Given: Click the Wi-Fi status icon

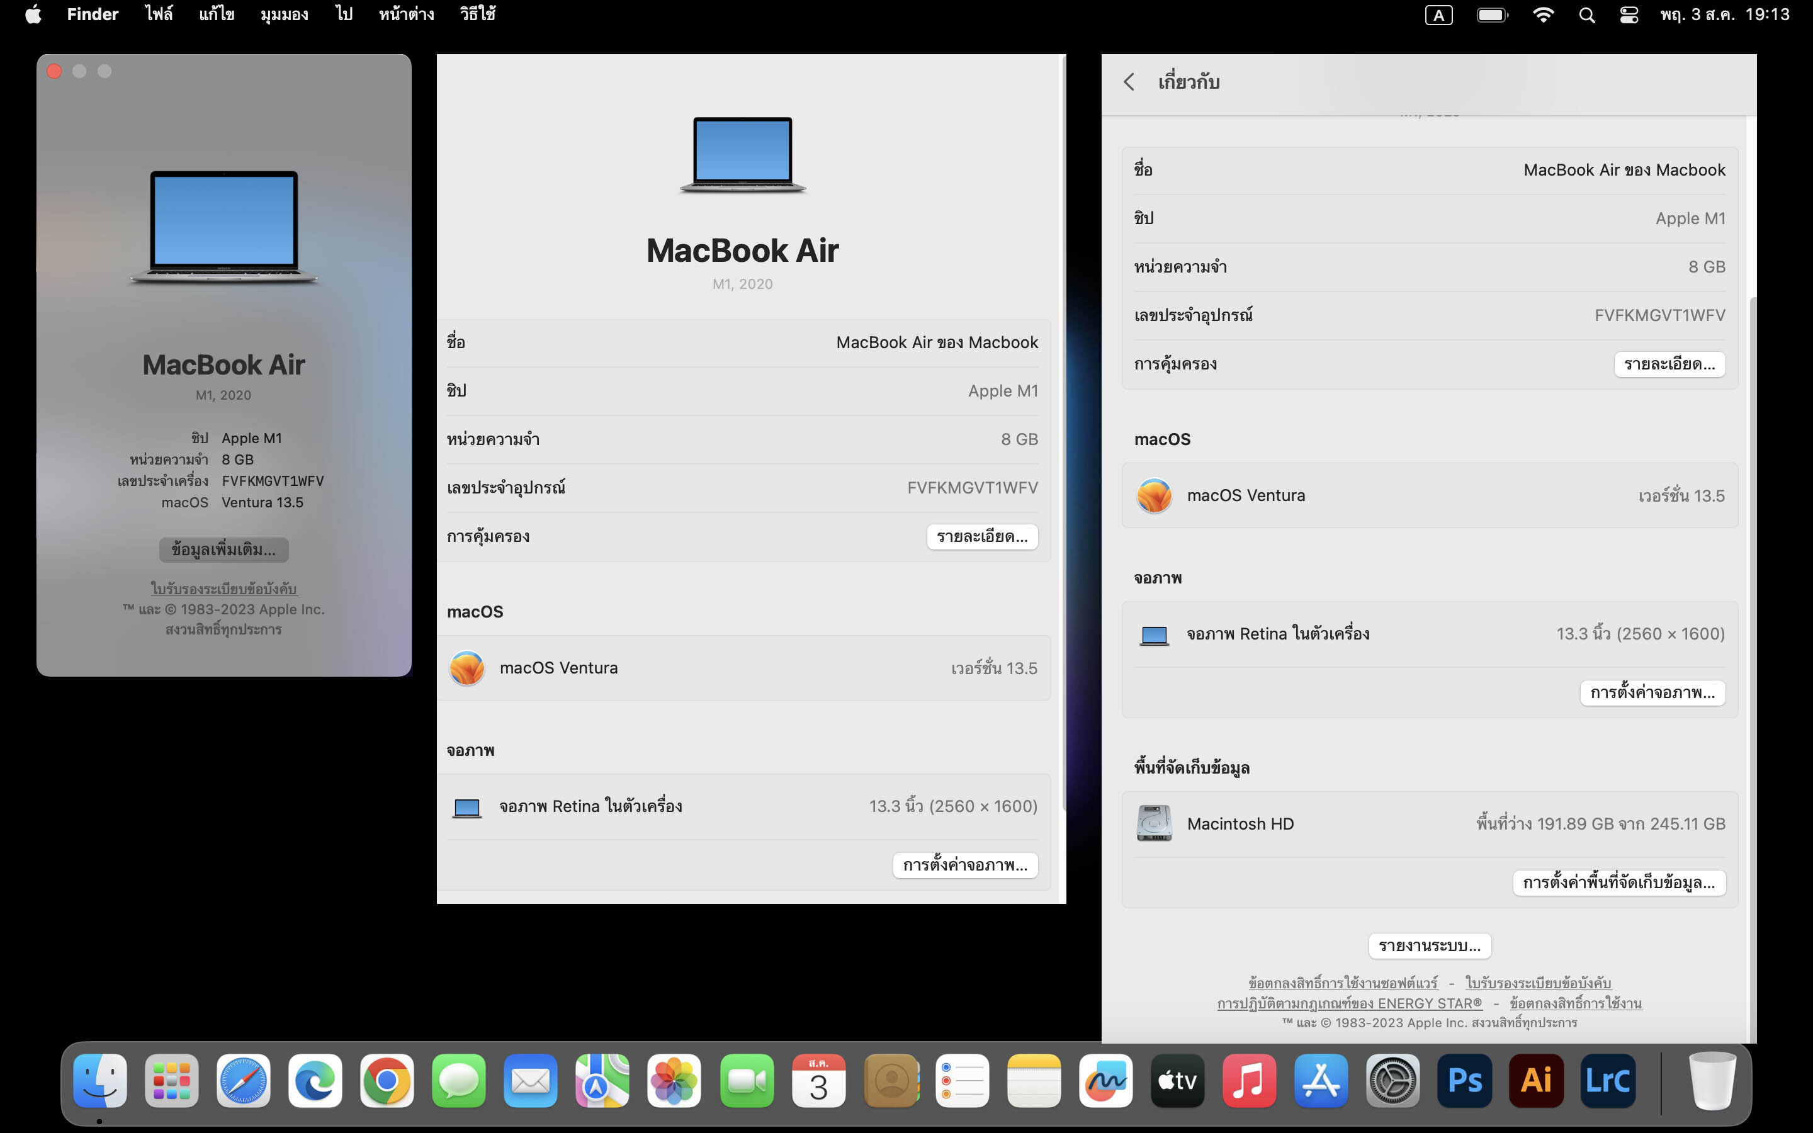Looking at the screenshot, I should [1544, 15].
